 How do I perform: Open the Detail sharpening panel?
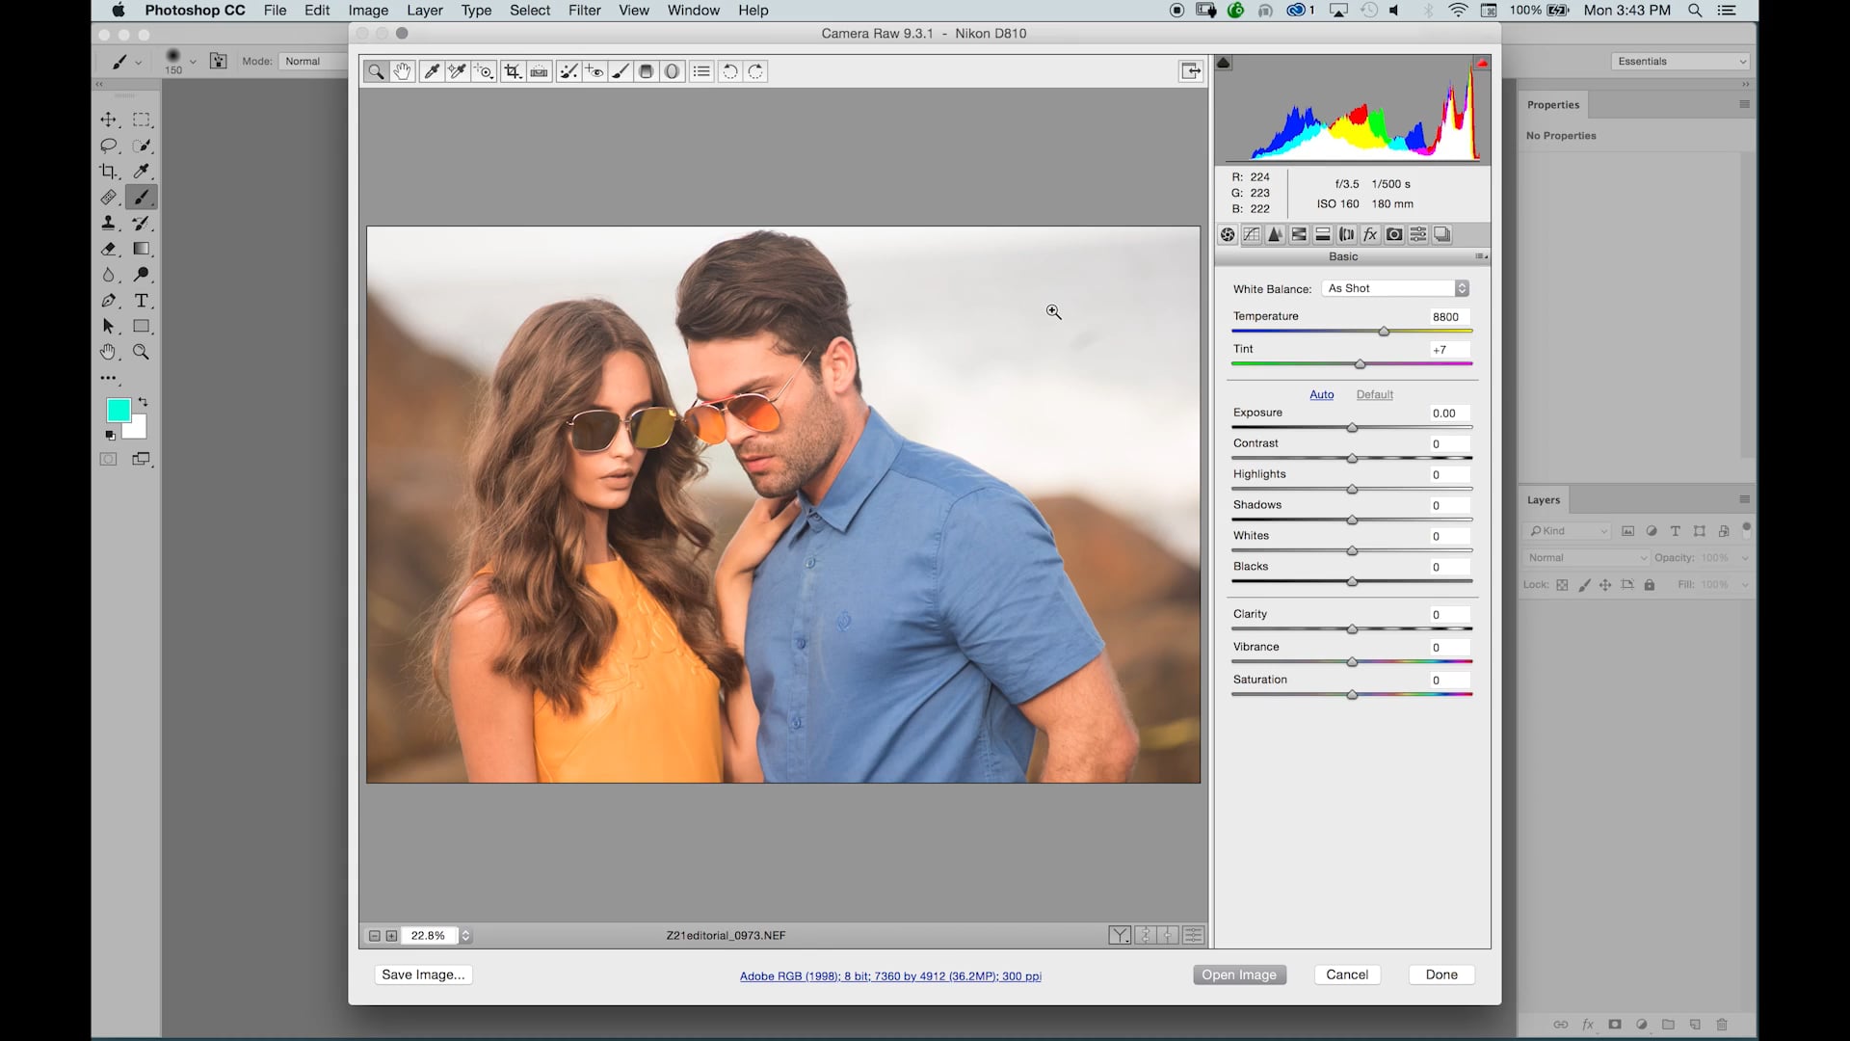[1276, 234]
